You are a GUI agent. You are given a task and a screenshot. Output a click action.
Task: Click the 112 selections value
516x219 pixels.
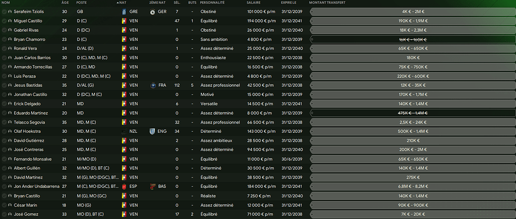point(177,85)
